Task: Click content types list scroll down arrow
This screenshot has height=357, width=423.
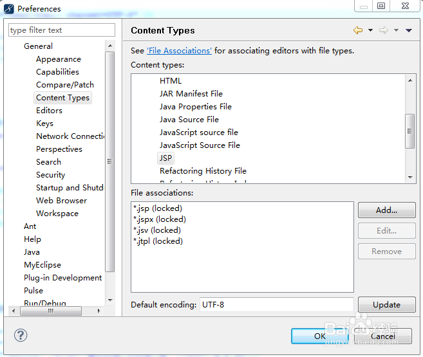Action: pyautogui.click(x=410, y=178)
